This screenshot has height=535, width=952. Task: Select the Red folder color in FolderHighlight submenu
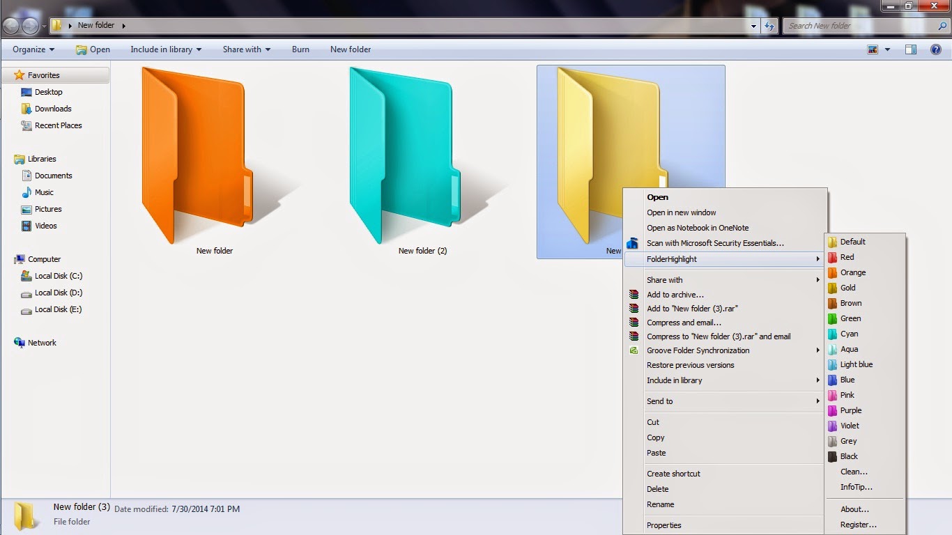click(x=845, y=257)
